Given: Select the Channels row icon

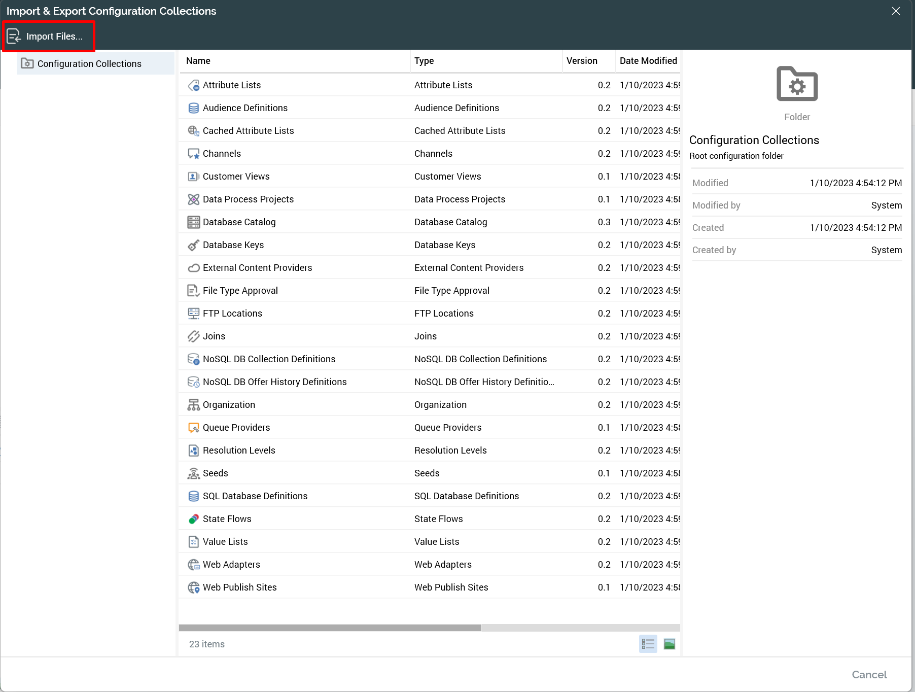Looking at the screenshot, I should [x=193, y=154].
